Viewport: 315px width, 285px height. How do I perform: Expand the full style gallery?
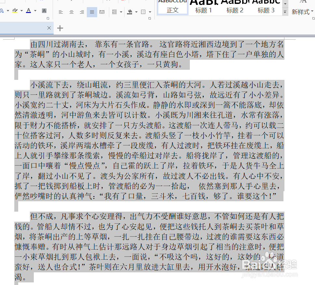(x=285, y=12)
